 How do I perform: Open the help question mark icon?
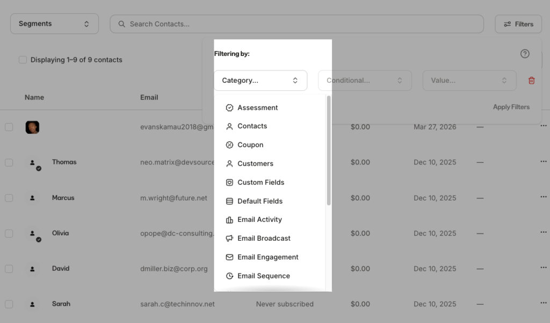(525, 54)
